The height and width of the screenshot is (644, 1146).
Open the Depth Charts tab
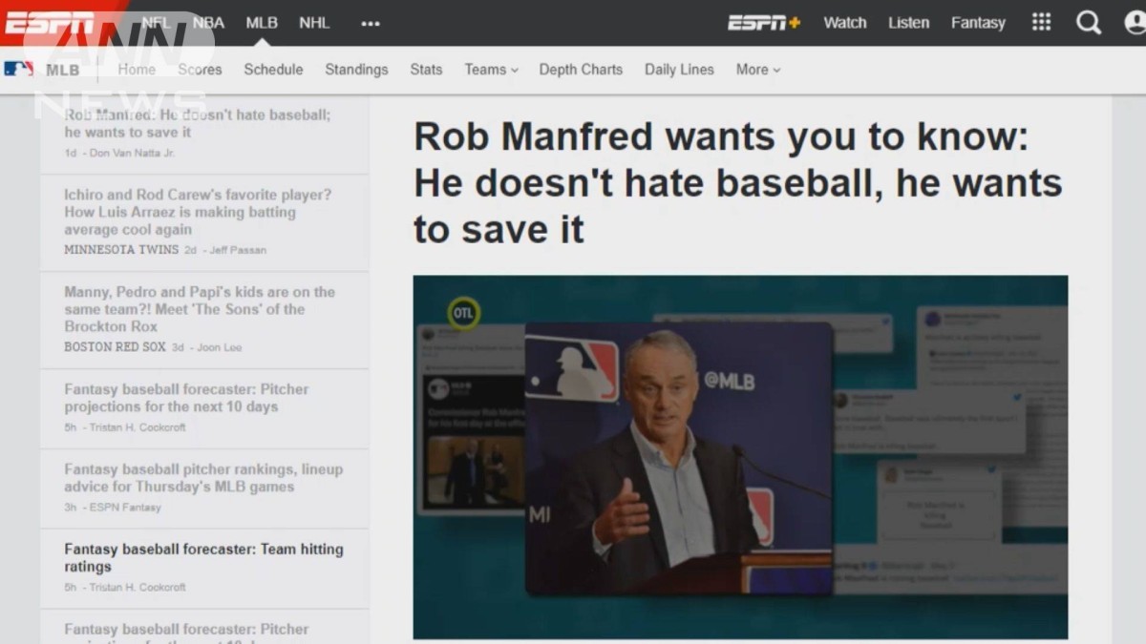pos(581,70)
